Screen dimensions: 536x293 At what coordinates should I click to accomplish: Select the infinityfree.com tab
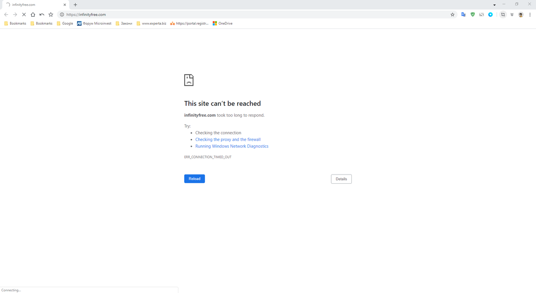pos(35,5)
